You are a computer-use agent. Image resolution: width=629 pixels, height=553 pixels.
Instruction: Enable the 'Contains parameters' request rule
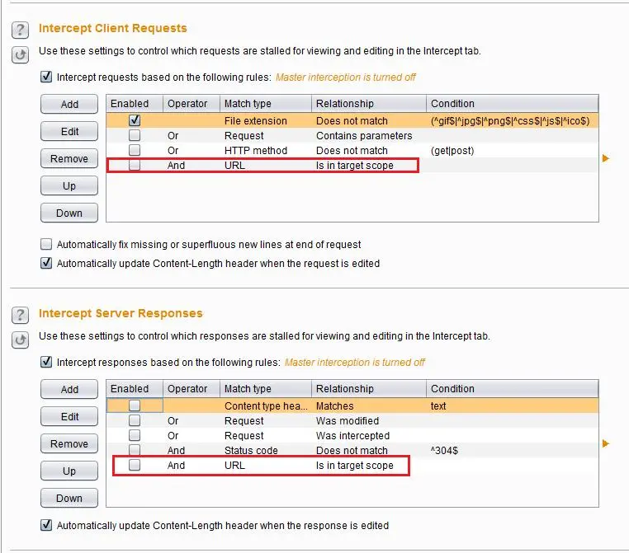click(x=135, y=135)
